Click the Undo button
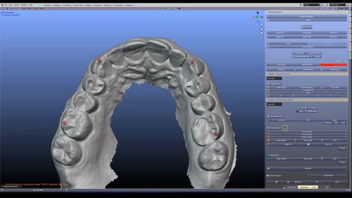 (x=287, y=43)
